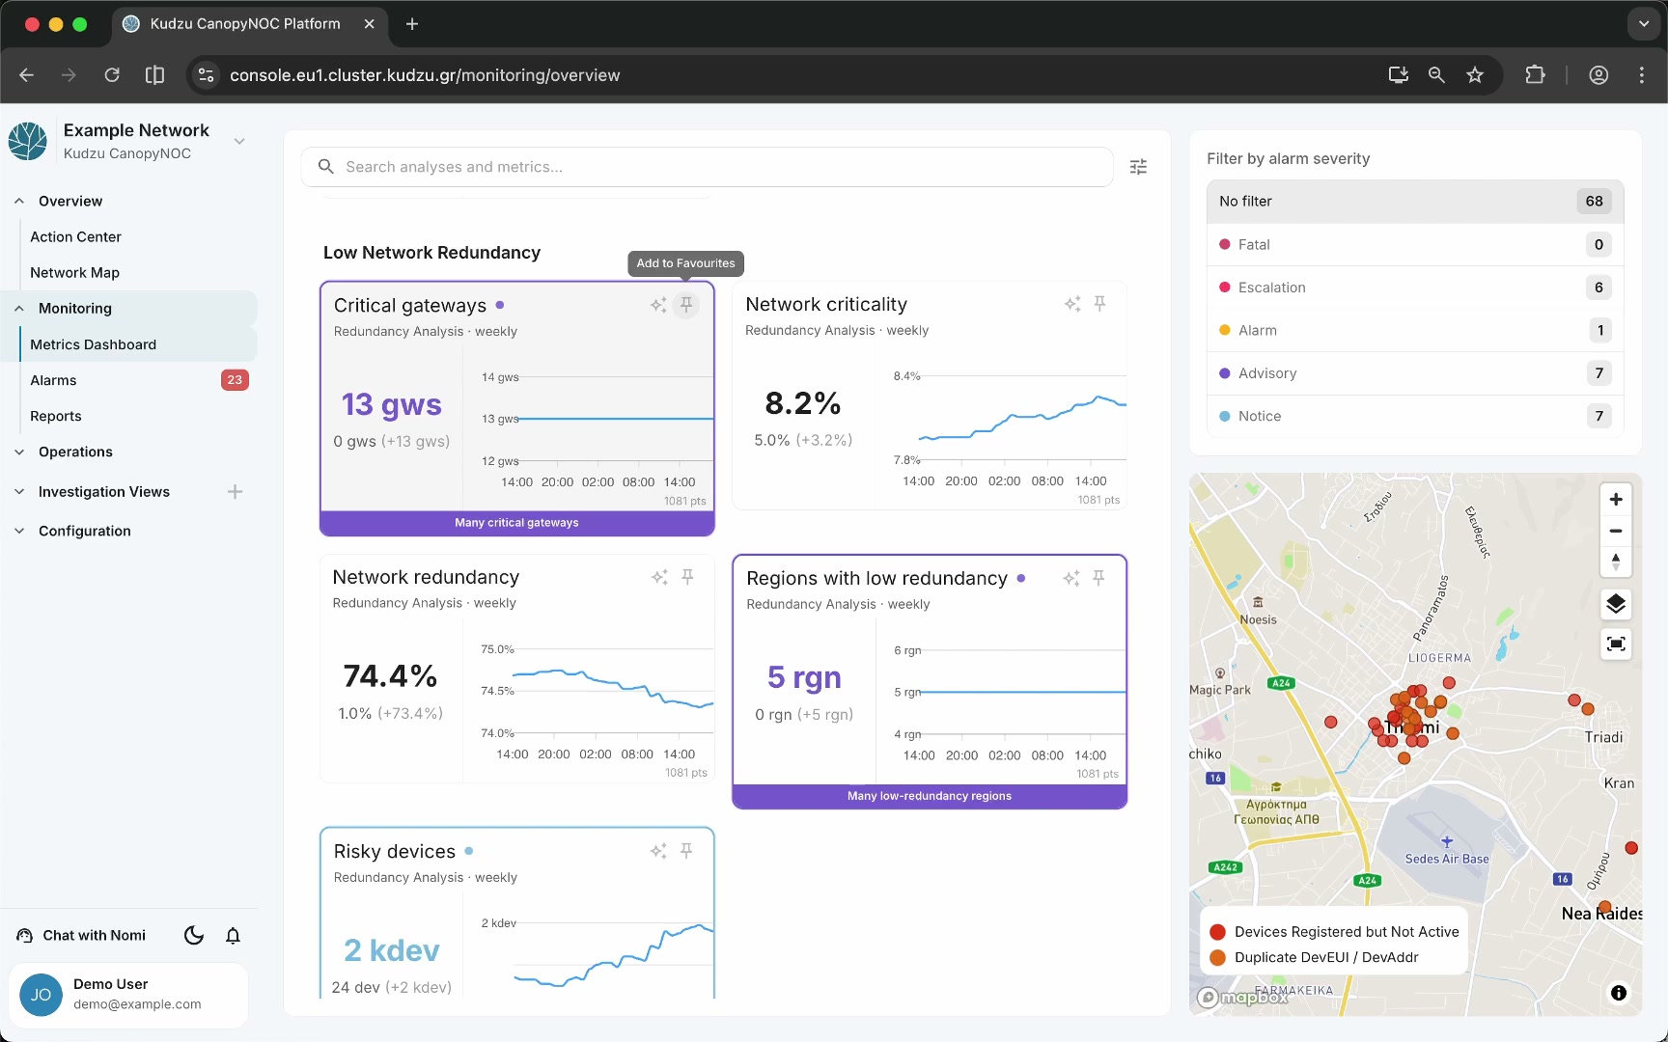
Task: Open Reports page
Action: [56, 417]
